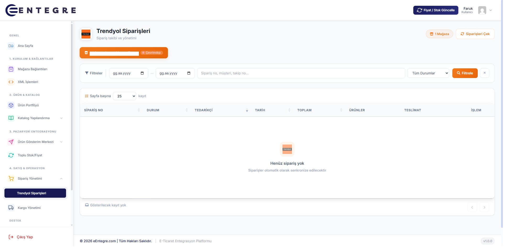Click the start date input field
Screen dimensions: 511x249
pos(129,73)
